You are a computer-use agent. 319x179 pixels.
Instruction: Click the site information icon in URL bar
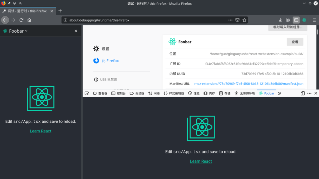(65, 20)
